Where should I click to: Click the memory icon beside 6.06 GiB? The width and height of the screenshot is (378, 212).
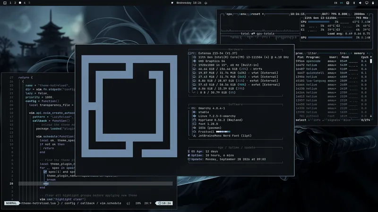click(195, 89)
